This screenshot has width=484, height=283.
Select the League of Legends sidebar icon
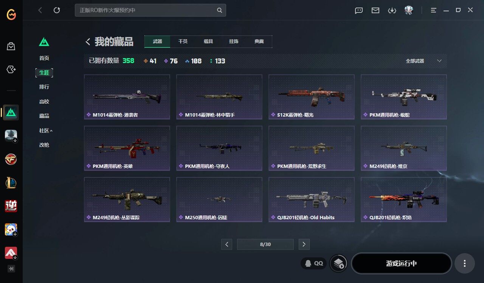coord(11,183)
